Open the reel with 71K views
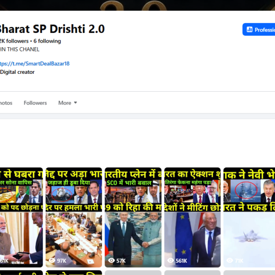 [249, 217]
